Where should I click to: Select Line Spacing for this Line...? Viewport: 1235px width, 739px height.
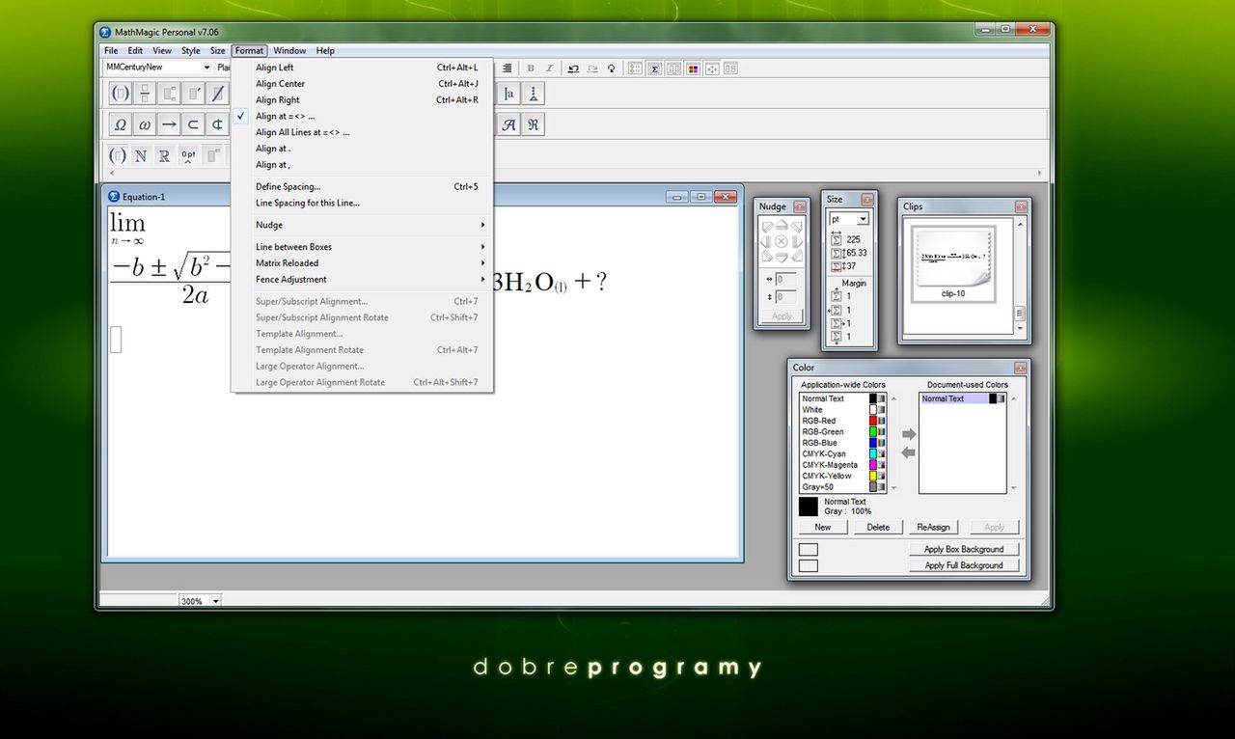(x=362, y=204)
